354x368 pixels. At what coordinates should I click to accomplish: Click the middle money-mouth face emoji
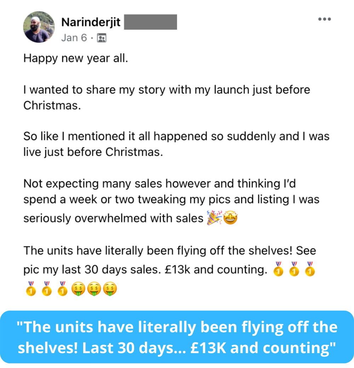tap(93, 289)
